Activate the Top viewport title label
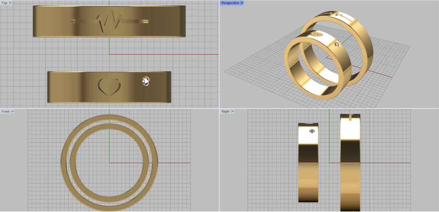 pyautogui.click(x=4, y=3)
